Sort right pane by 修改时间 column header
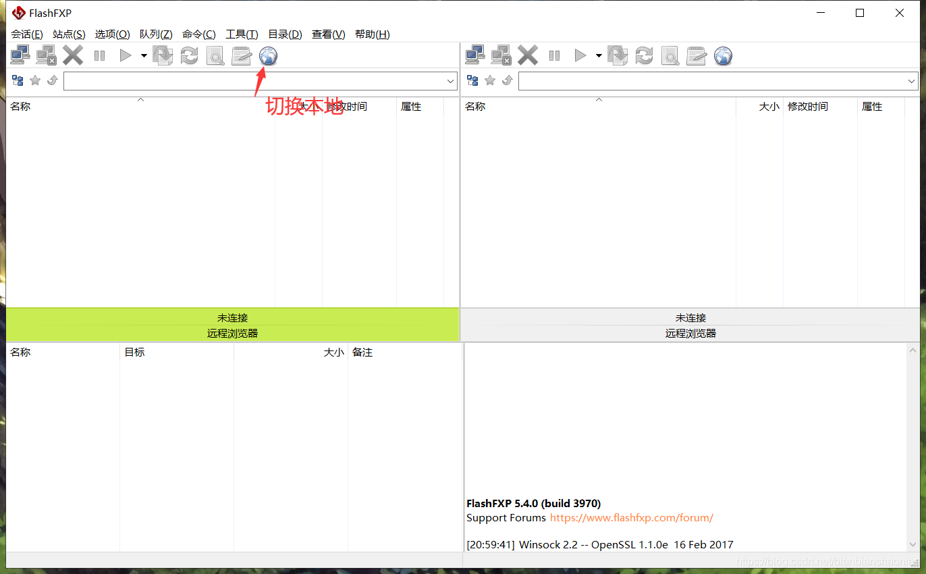This screenshot has height=574, width=926. point(820,106)
